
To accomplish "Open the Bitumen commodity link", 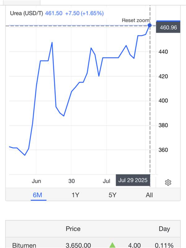I will (x=24, y=245).
